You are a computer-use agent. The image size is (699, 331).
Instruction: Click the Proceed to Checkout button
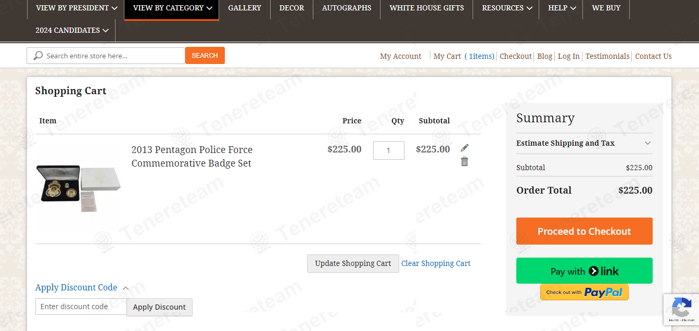click(x=584, y=231)
